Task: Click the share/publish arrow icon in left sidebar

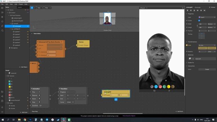Action: [2, 96]
